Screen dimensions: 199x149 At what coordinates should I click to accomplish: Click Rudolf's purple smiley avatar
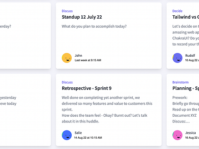click(177, 58)
